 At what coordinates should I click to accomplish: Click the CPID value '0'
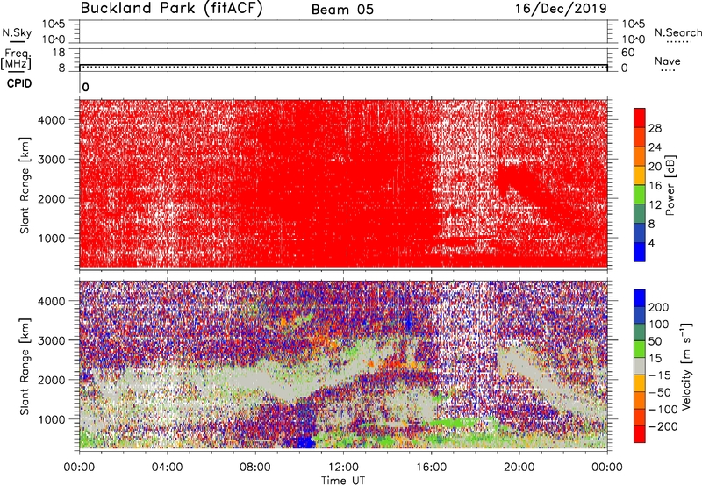pos(85,87)
